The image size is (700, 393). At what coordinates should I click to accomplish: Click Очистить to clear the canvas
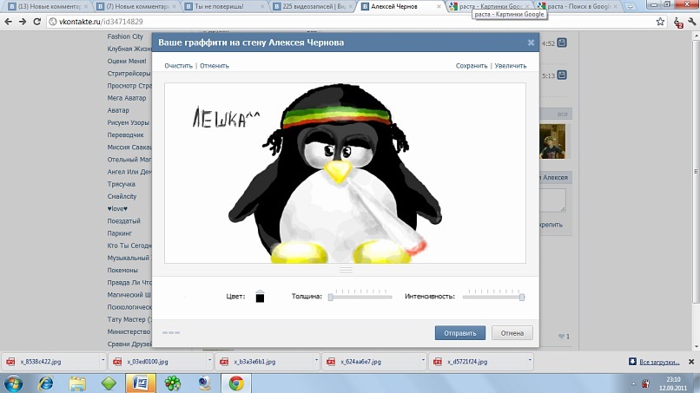coord(179,66)
